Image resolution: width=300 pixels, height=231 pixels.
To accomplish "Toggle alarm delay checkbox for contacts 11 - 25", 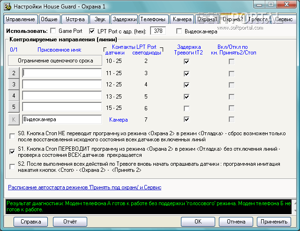I will click(187, 74).
